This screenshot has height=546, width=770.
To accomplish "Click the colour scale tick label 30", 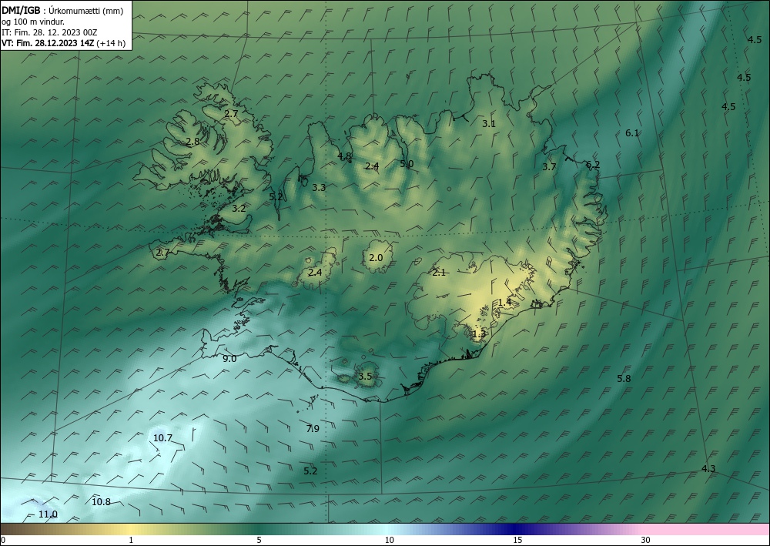I will [645, 540].
